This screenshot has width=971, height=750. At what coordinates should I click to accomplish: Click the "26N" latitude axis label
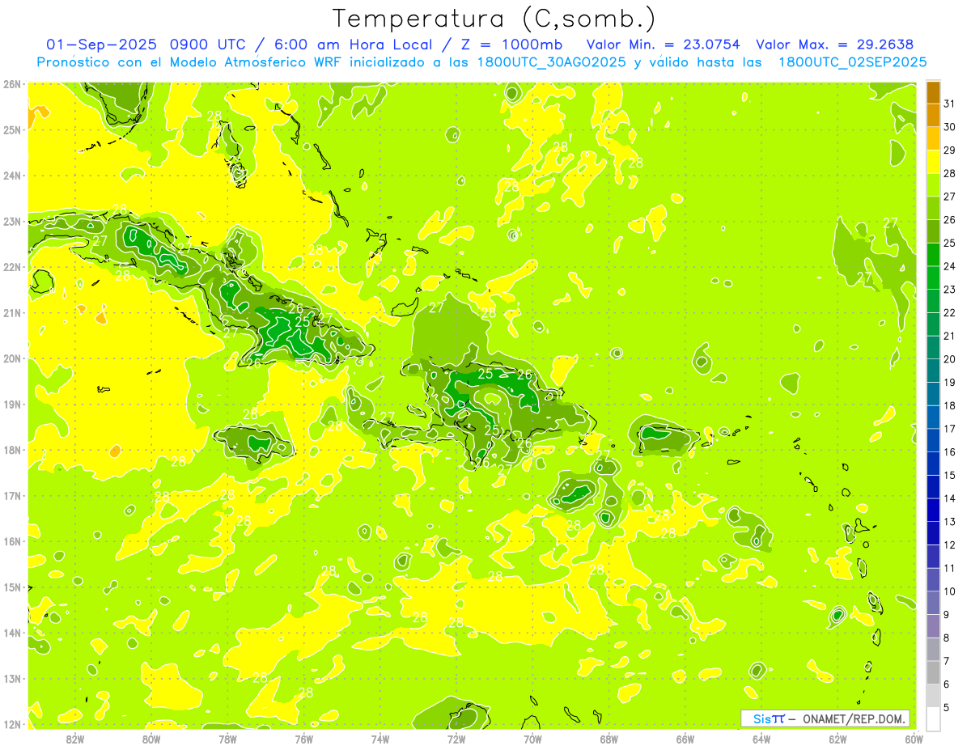12,83
